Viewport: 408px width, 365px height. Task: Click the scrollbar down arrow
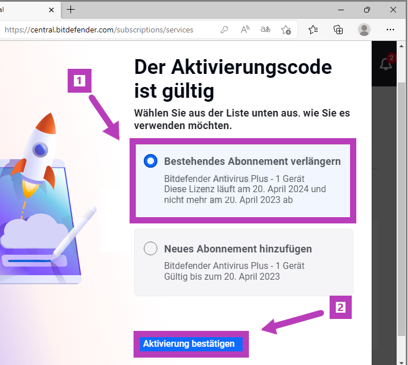[x=402, y=362]
